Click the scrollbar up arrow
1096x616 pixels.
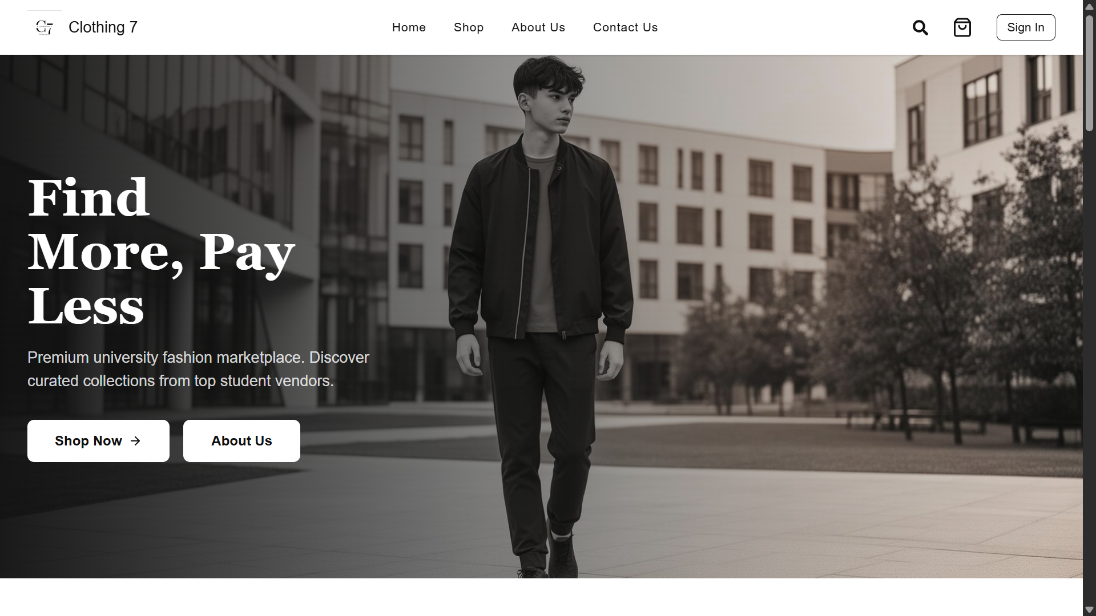[x=1089, y=6]
